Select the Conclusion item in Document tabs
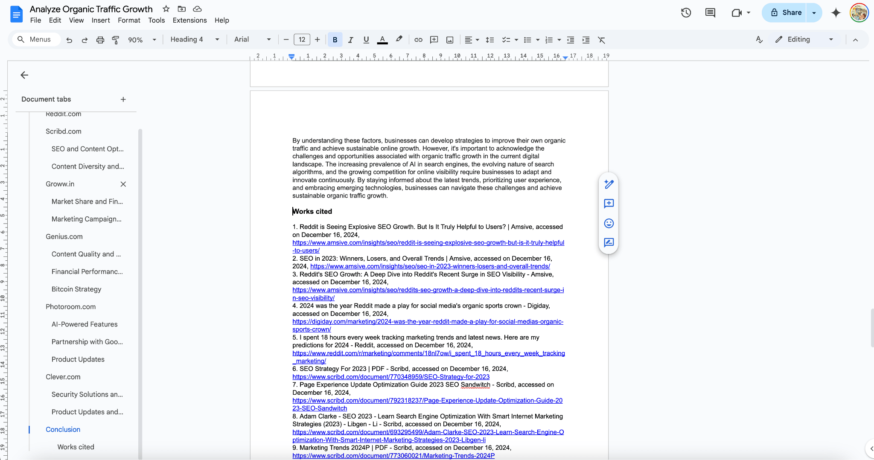 coord(63,429)
